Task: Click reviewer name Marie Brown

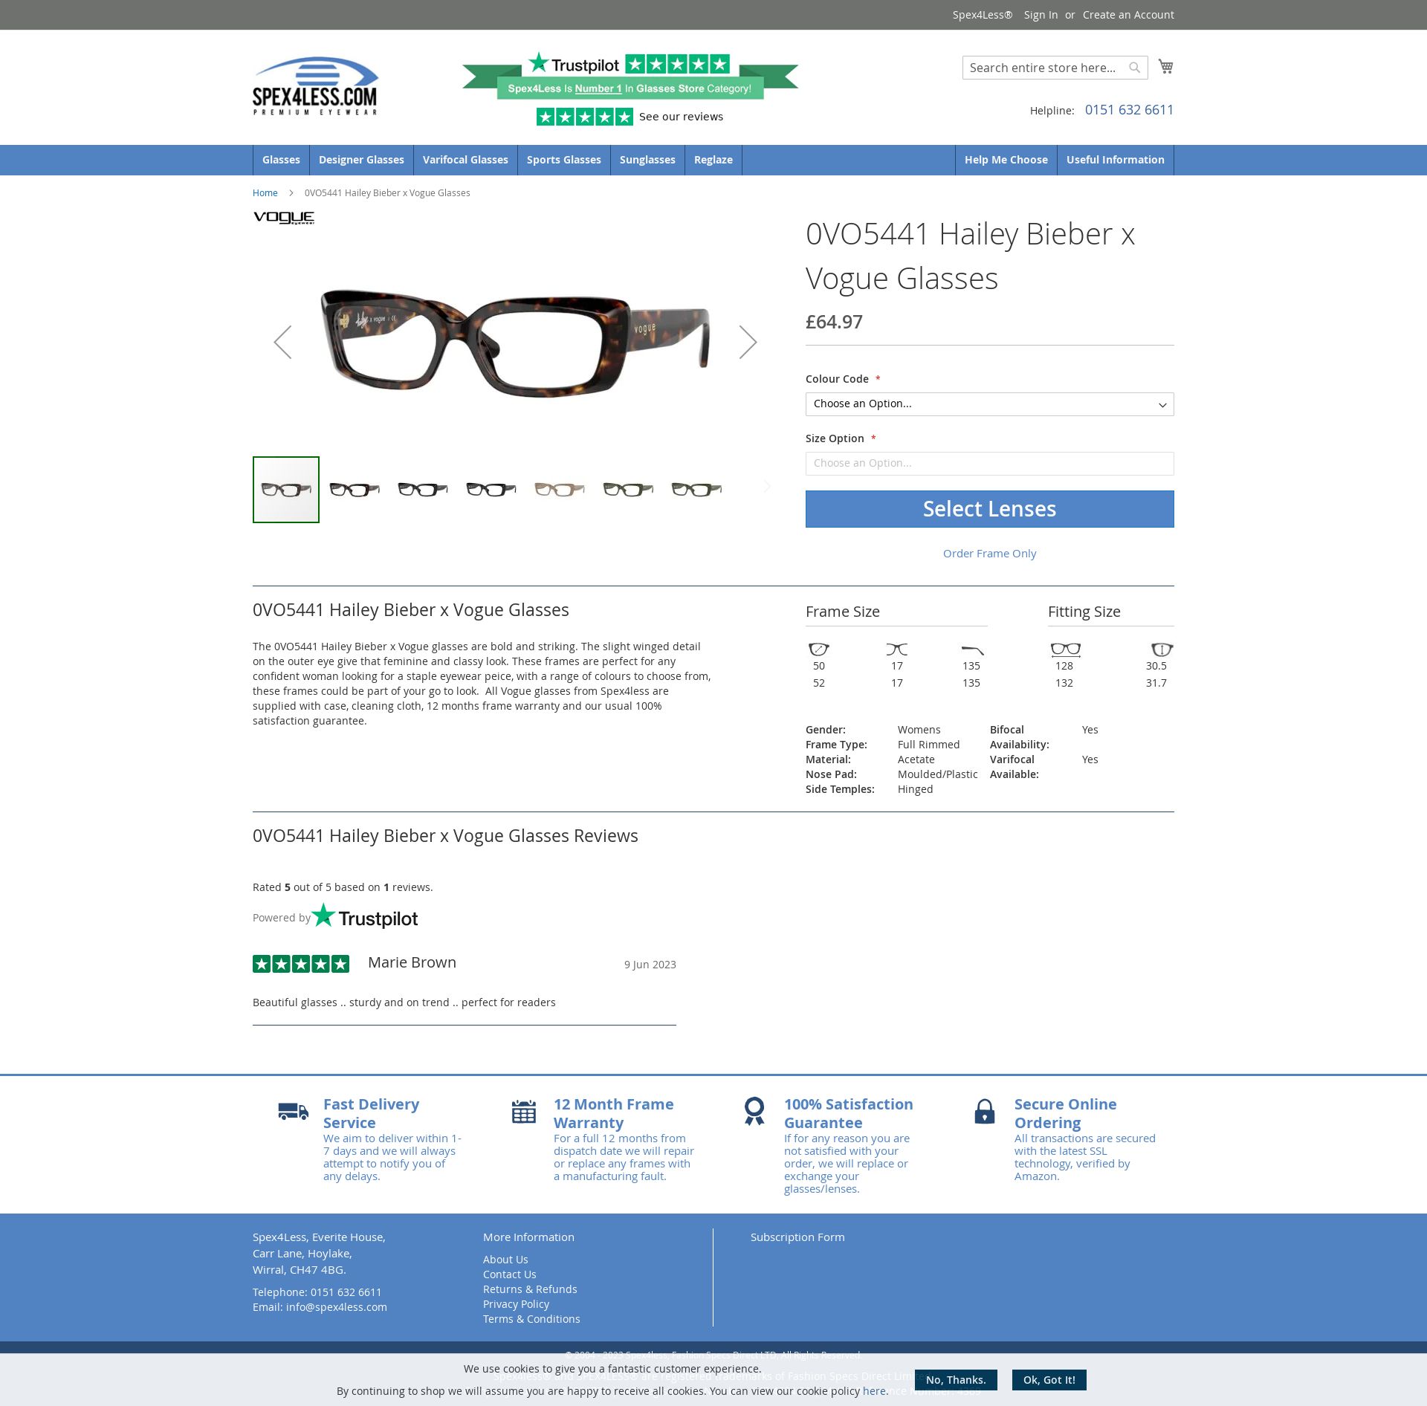Action: 412,962
